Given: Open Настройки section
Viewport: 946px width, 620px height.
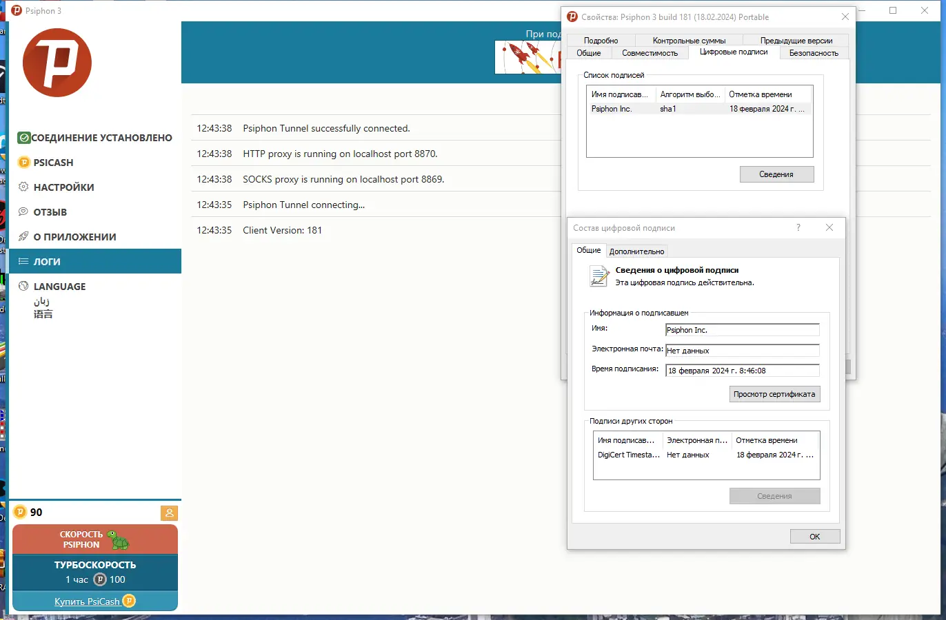Looking at the screenshot, I should point(95,187).
